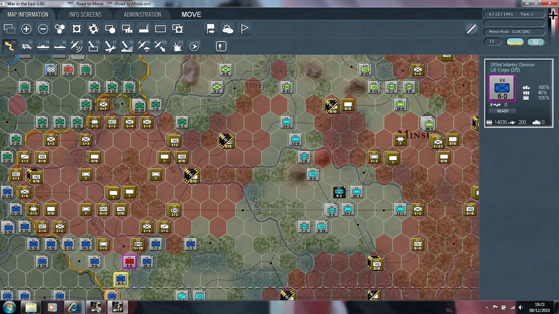Click the LIII Corps (2/5) label
Image resolution: width=559 pixels, height=314 pixels.
click(x=505, y=70)
